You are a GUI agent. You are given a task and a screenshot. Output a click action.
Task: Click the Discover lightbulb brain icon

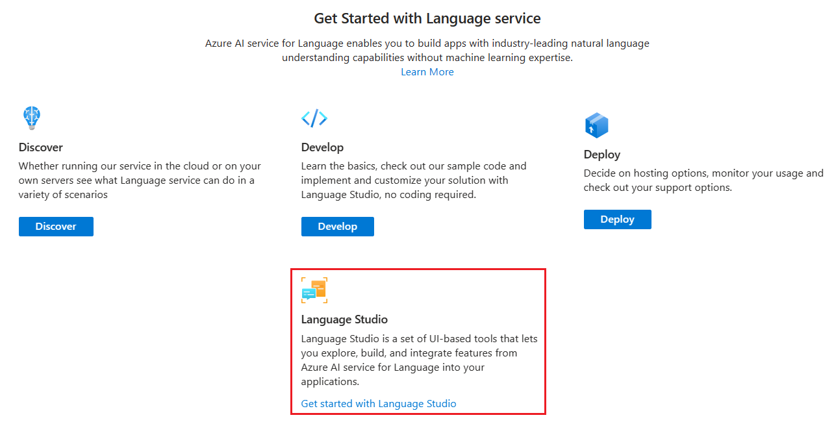(31, 119)
